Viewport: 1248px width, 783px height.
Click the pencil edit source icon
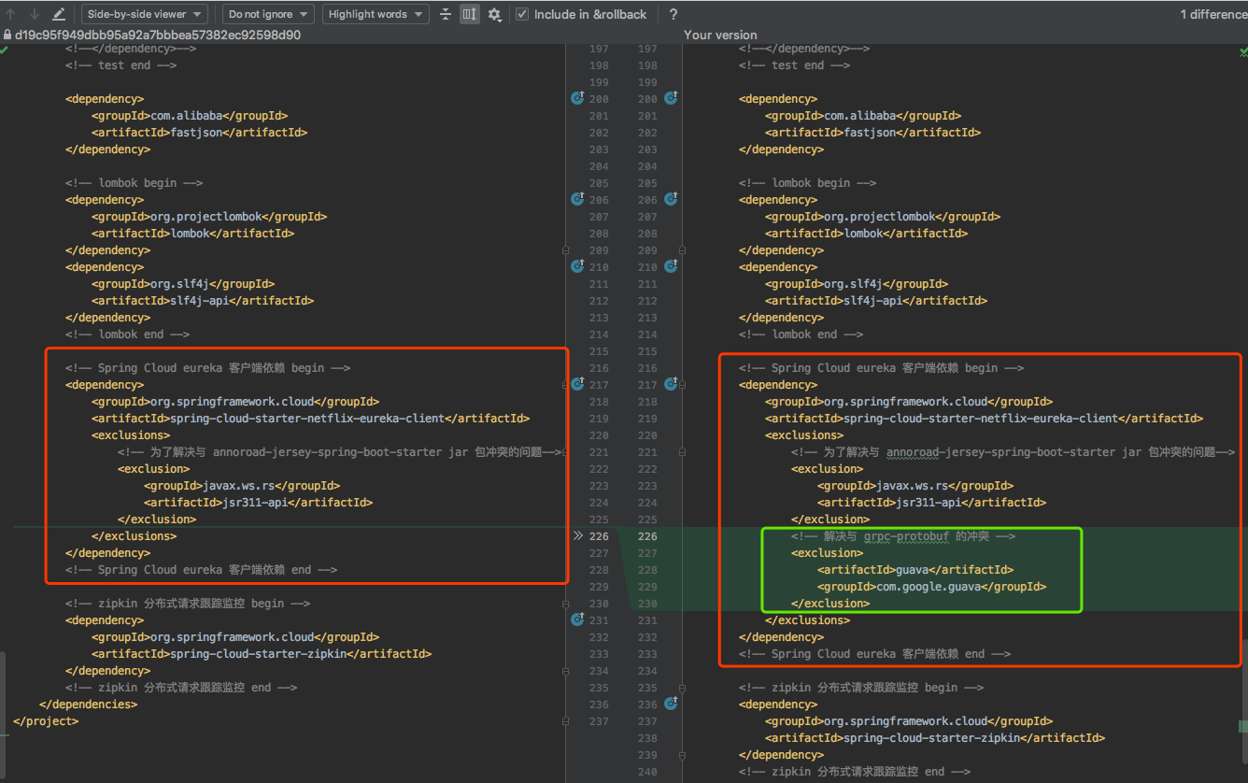pos(59,14)
